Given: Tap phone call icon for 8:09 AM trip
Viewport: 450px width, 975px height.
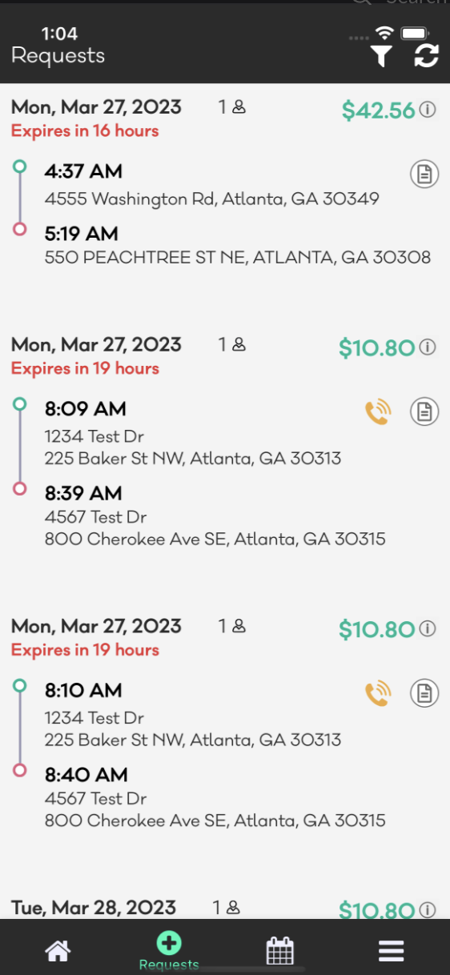Looking at the screenshot, I should pyautogui.click(x=378, y=411).
